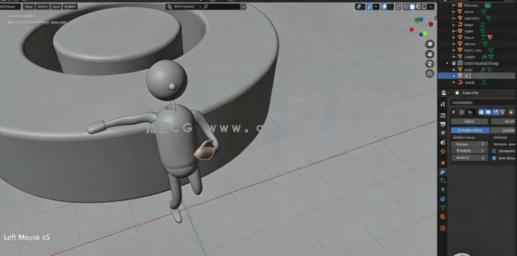
Task: Click the modifier extras dropdown button at header end
Action: pyautogui.click(x=511, y=112)
